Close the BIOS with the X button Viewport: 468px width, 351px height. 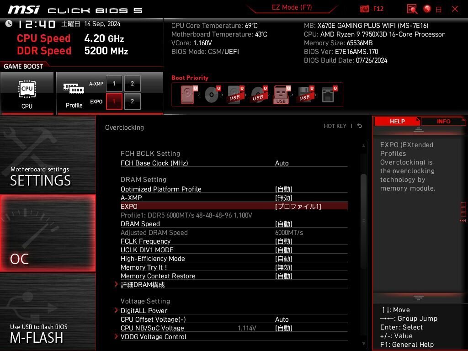pyautogui.click(x=455, y=9)
